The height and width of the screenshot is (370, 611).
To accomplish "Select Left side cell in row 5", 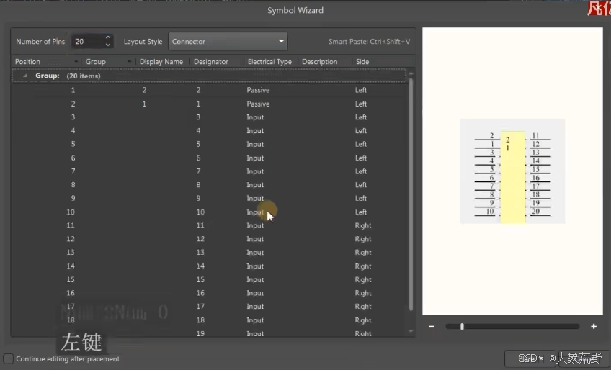I will coord(361,144).
